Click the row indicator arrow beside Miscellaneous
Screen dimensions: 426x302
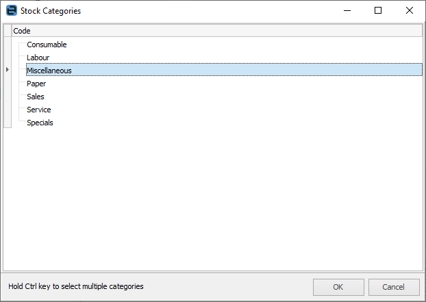click(8, 70)
